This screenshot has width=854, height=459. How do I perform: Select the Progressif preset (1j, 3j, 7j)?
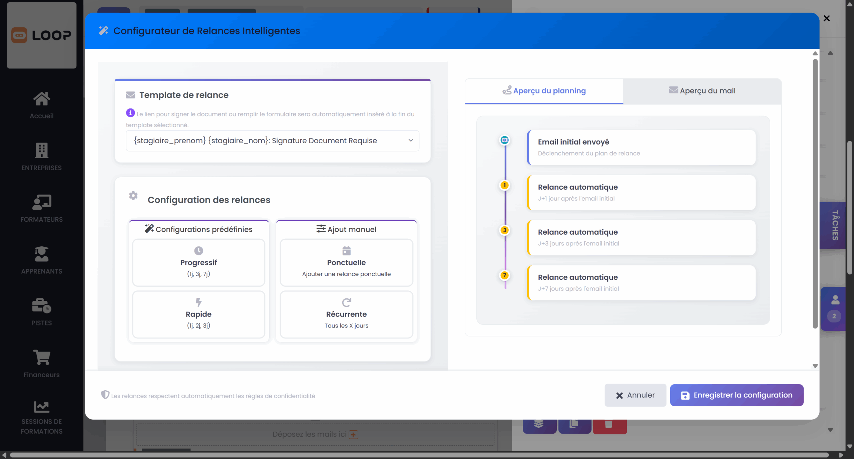coord(198,262)
